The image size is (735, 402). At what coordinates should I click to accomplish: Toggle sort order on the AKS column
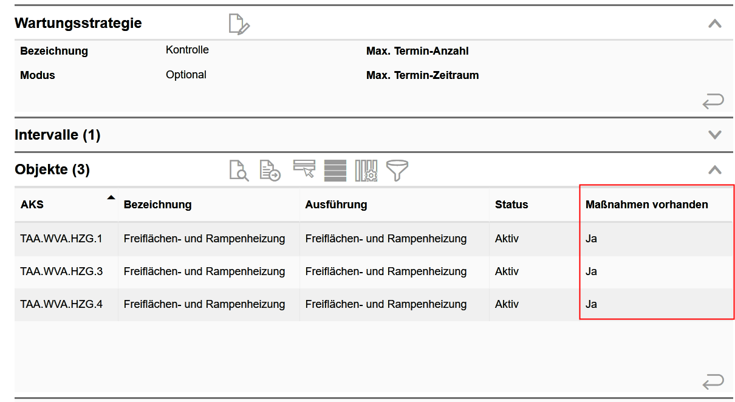(x=111, y=197)
